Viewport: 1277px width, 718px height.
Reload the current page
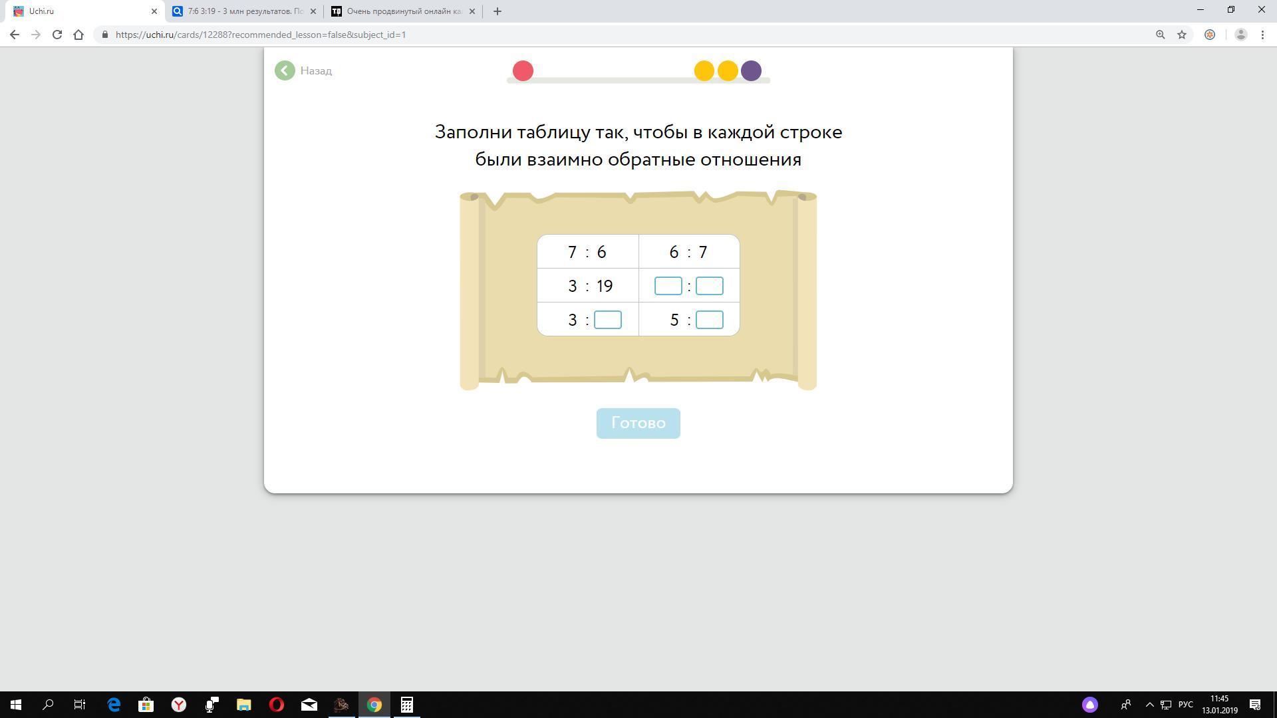point(57,35)
